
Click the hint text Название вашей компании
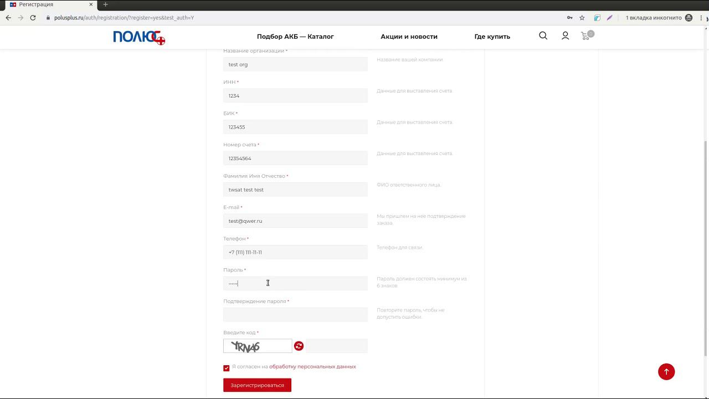pyautogui.click(x=410, y=59)
